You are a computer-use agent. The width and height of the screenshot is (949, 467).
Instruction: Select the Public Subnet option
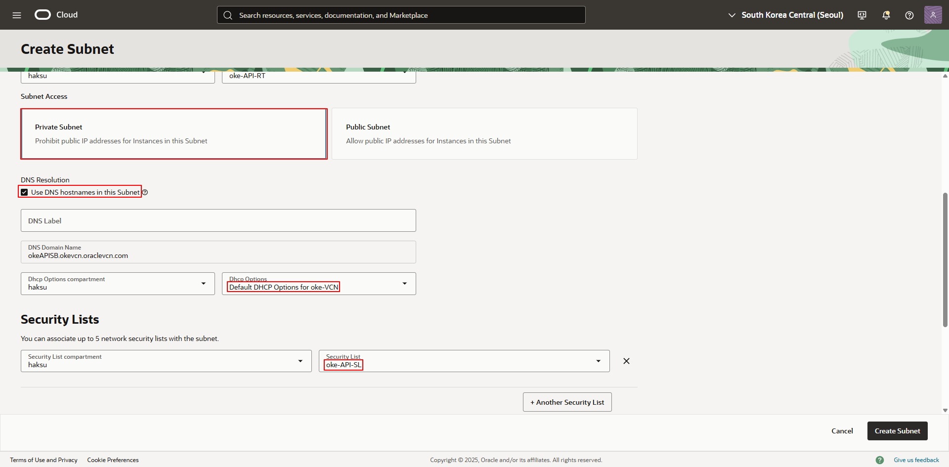[484, 134]
